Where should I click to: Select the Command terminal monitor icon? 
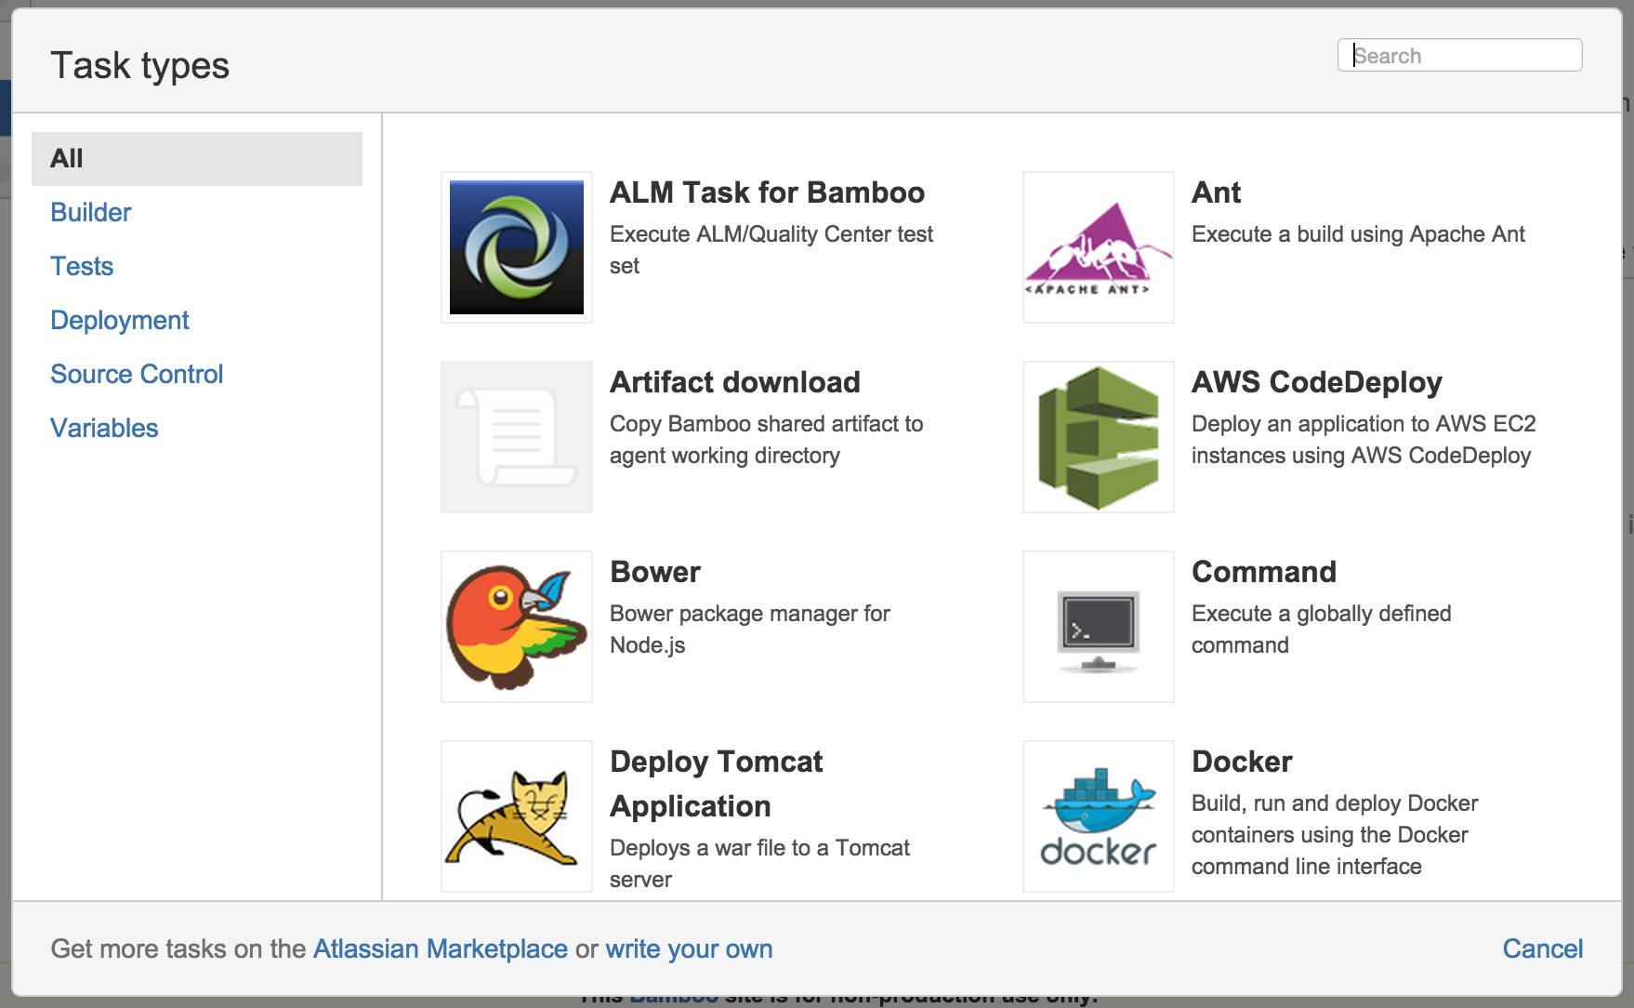1099,627
